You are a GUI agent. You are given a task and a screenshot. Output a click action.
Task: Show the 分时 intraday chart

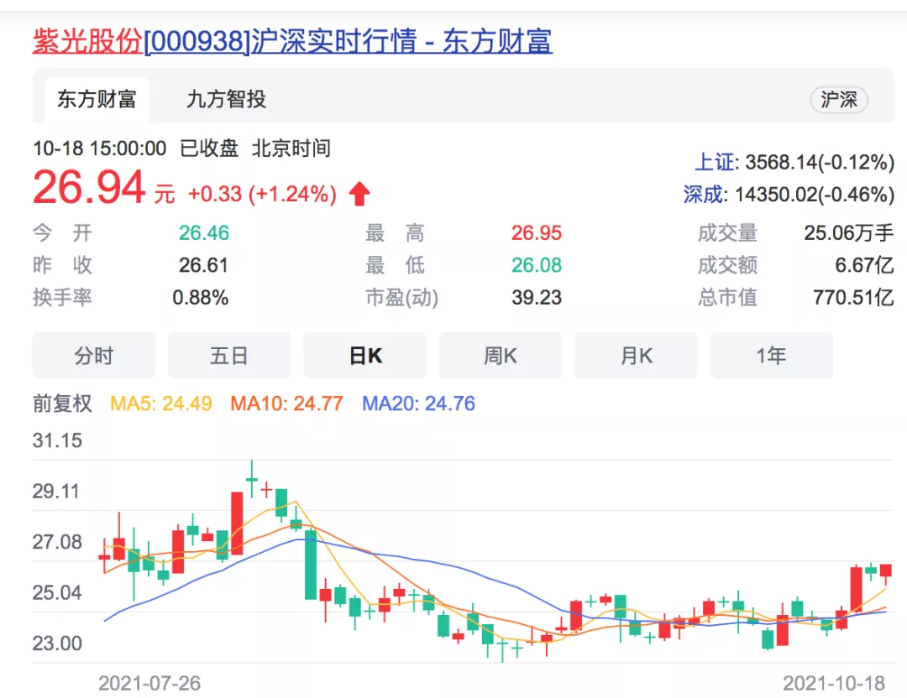pyautogui.click(x=93, y=356)
